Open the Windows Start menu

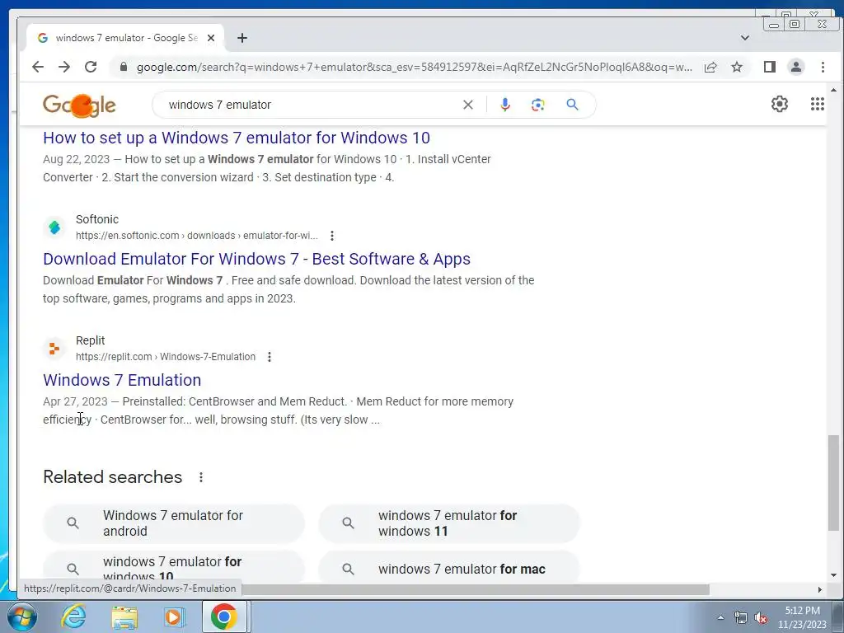click(x=22, y=617)
